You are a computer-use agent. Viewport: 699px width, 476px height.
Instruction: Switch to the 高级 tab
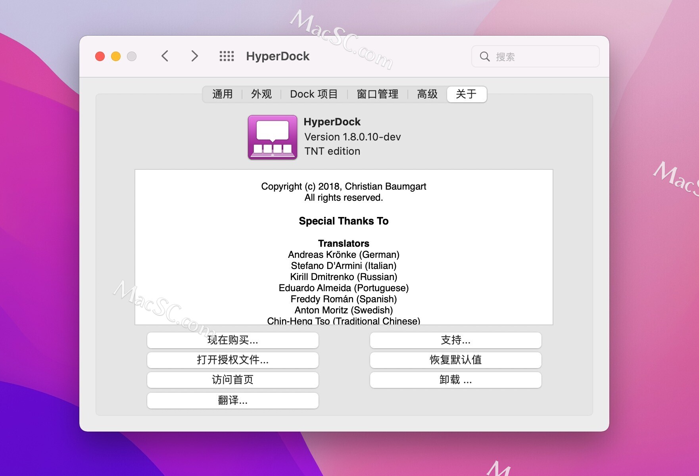[427, 94]
